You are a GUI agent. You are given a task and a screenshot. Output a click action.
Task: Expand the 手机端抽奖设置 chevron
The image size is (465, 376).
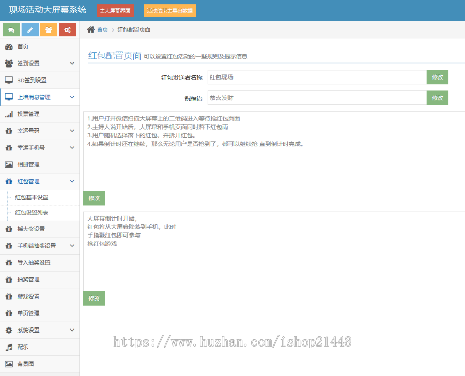point(72,246)
